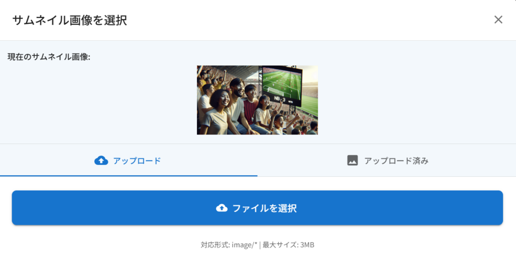Click the picture icon beside アップロード済み
Screen dimensions: 516x261
click(x=352, y=160)
